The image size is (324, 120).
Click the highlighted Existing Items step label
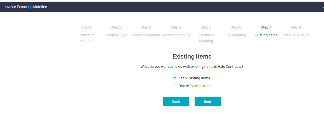[266, 35]
